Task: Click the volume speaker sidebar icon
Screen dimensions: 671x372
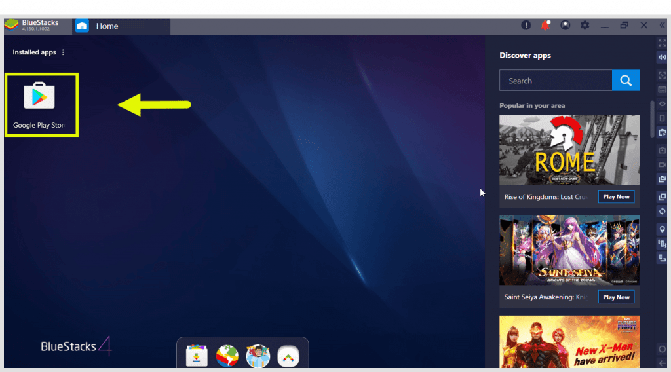Action: [x=662, y=57]
